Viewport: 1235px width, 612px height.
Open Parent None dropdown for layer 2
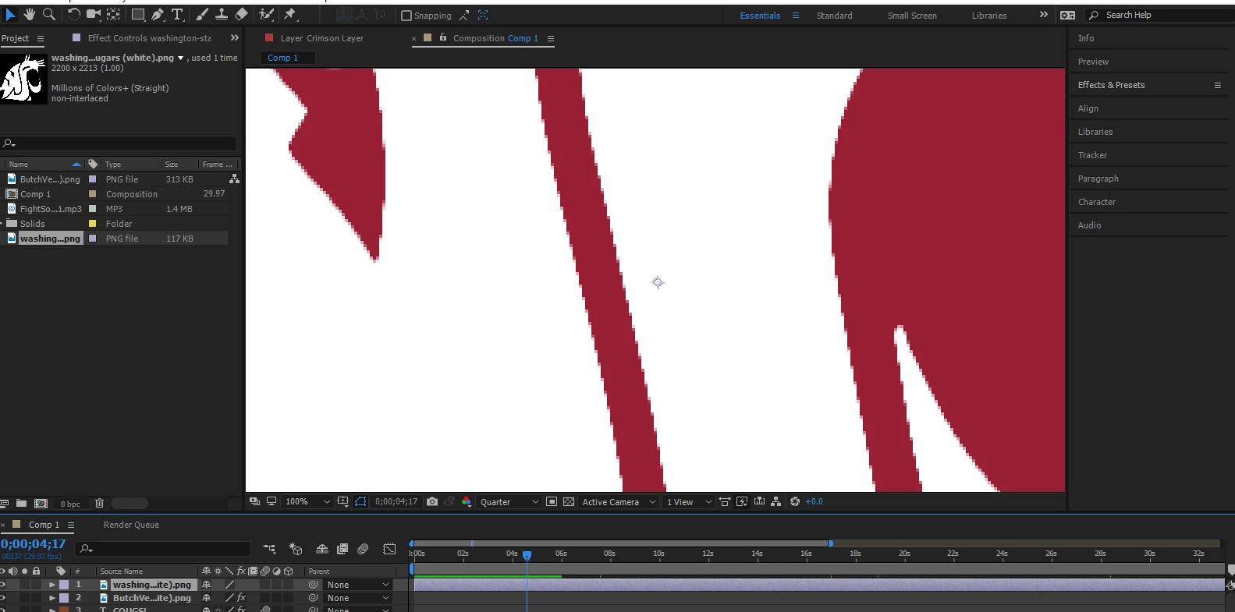pyautogui.click(x=357, y=598)
